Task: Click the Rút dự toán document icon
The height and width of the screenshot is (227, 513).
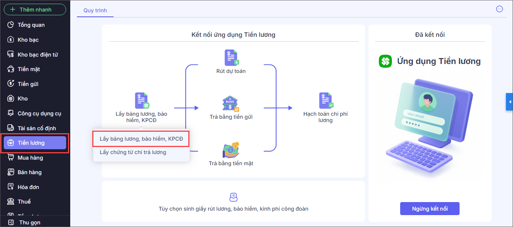Action: point(231,58)
